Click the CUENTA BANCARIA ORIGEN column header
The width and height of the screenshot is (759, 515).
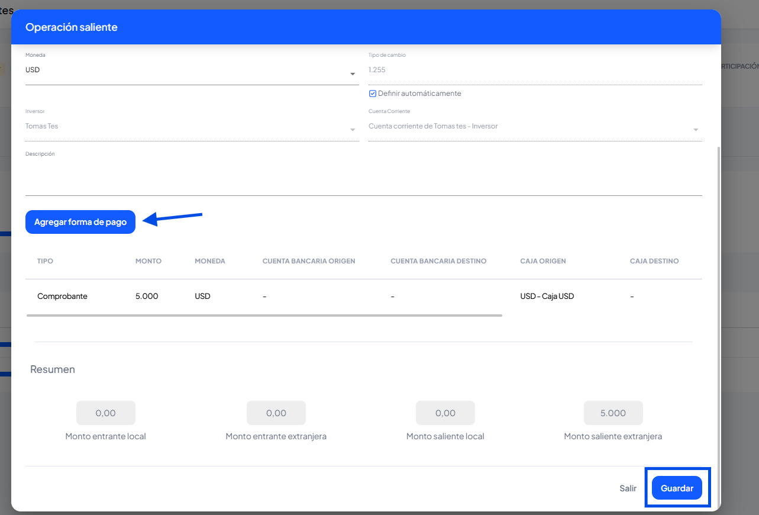[x=309, y=261]
